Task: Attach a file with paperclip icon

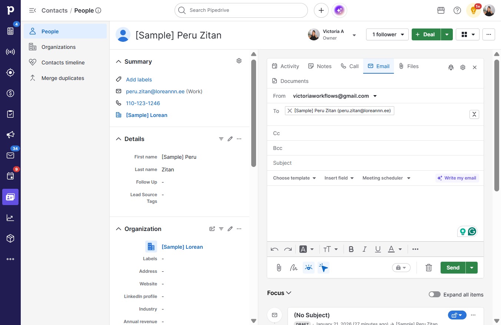Action: [279, 268]
